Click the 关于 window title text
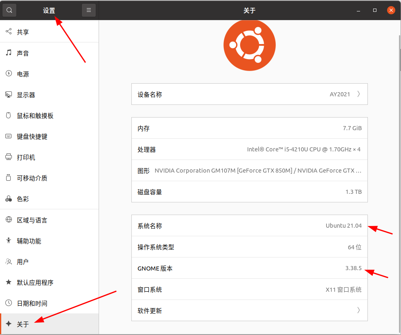The image size is (401, 335). click(x=249, y=11)
